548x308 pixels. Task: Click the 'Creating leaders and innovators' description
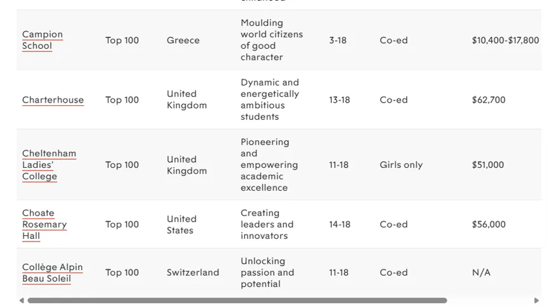pyautogui.click(x=267, y=224)
